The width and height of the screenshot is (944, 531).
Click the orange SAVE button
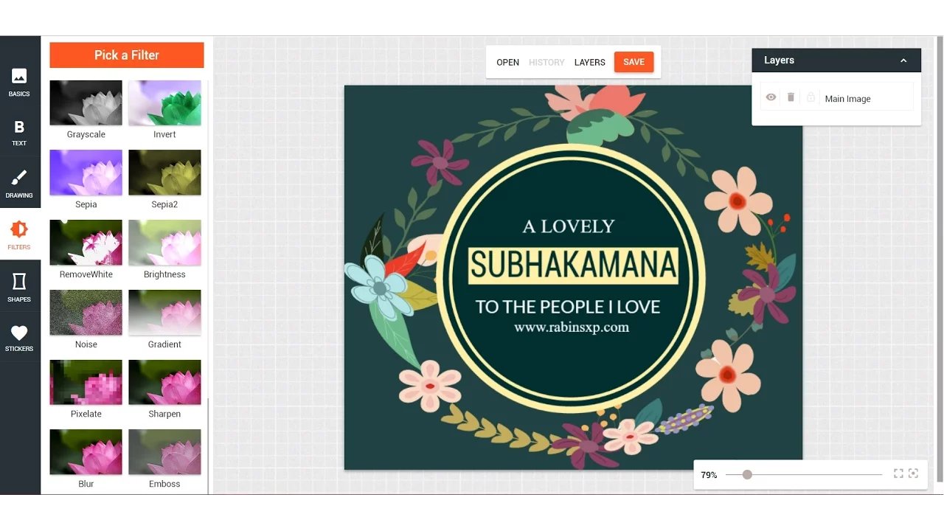[634, 62]
